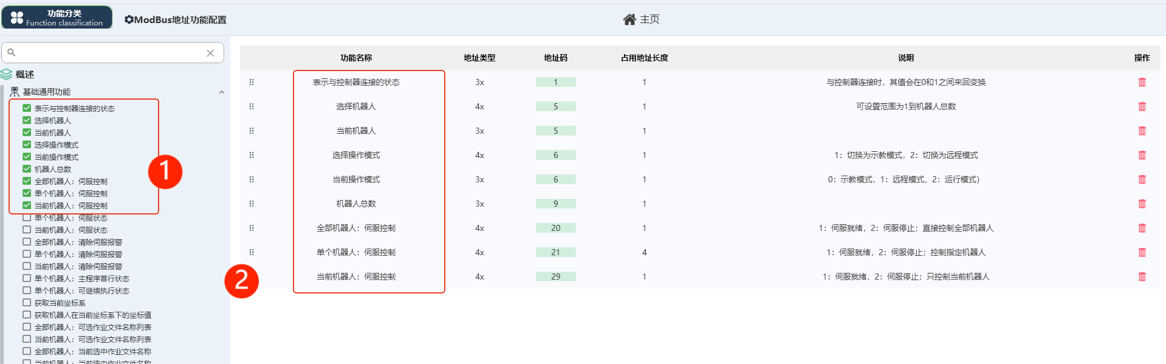Screen dimensions: 1166x364
Task: Grab drag handle of 当前机器人 row
Action: 252,131
